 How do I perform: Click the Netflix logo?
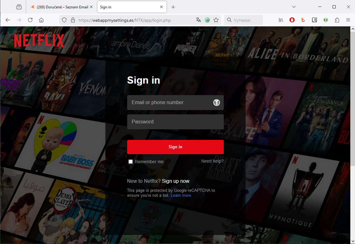click(x=39, y=41)
